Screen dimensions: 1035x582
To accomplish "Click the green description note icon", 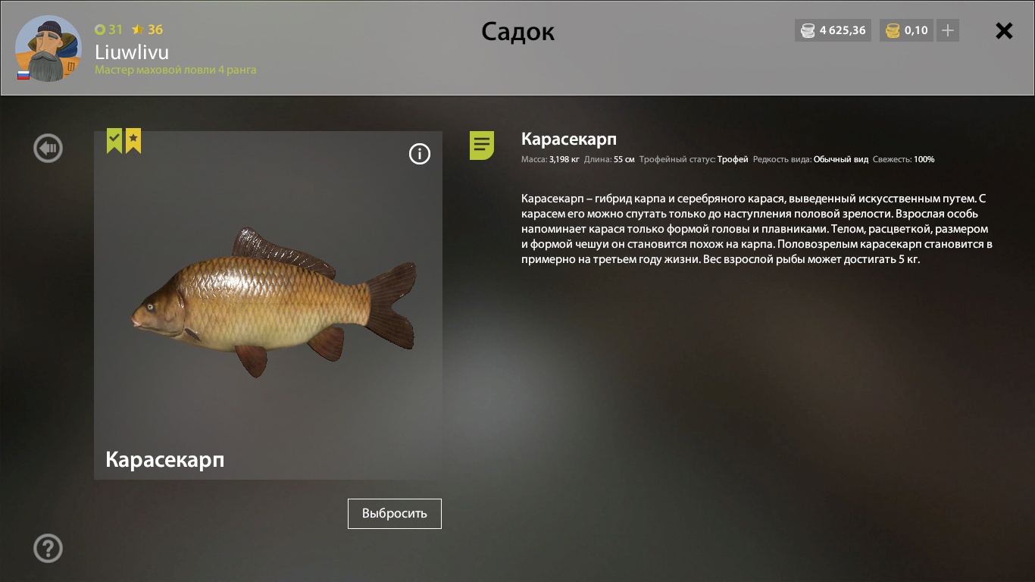I will pyautogui.click(x=482, y=145).
